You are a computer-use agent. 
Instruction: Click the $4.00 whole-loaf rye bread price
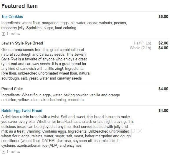coord(163,48)
